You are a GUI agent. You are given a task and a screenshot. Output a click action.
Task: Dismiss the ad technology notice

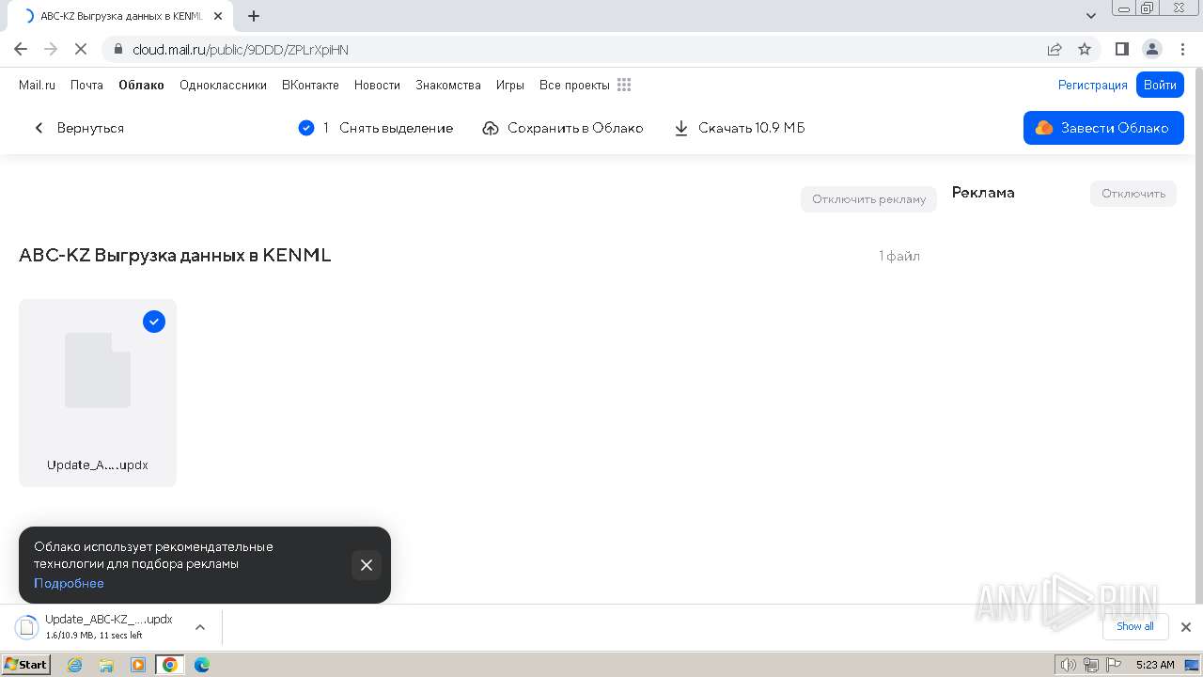point(367,565)
